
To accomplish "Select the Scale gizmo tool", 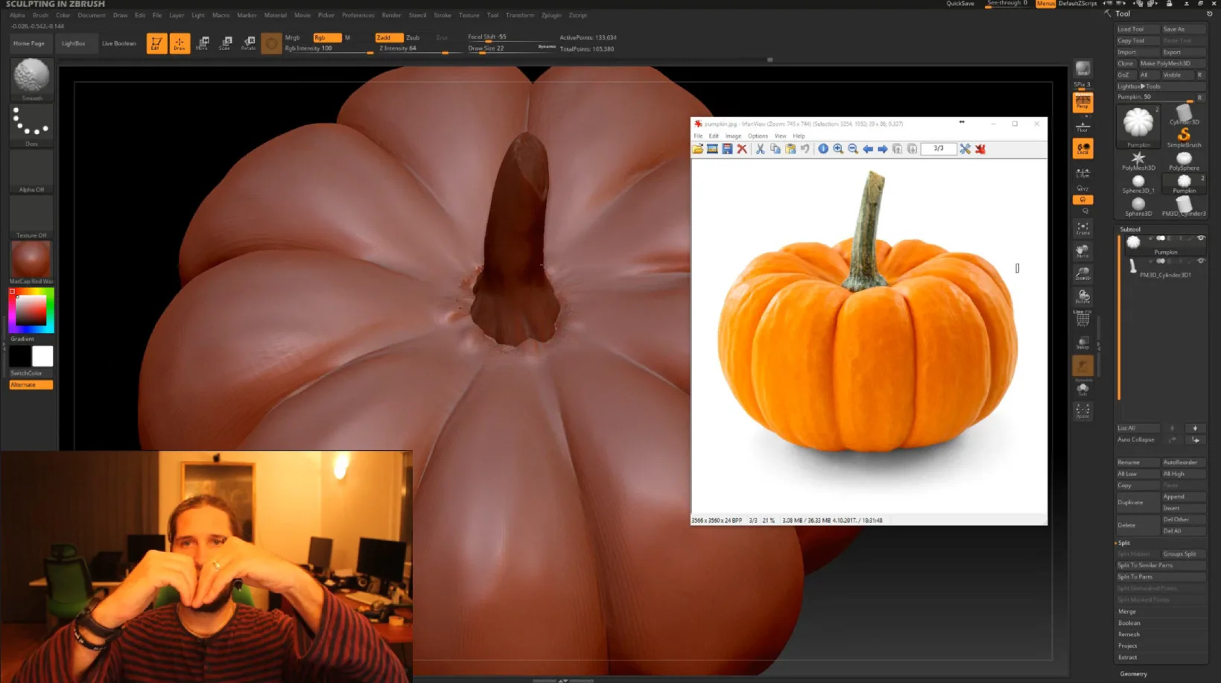I will 225,44.
